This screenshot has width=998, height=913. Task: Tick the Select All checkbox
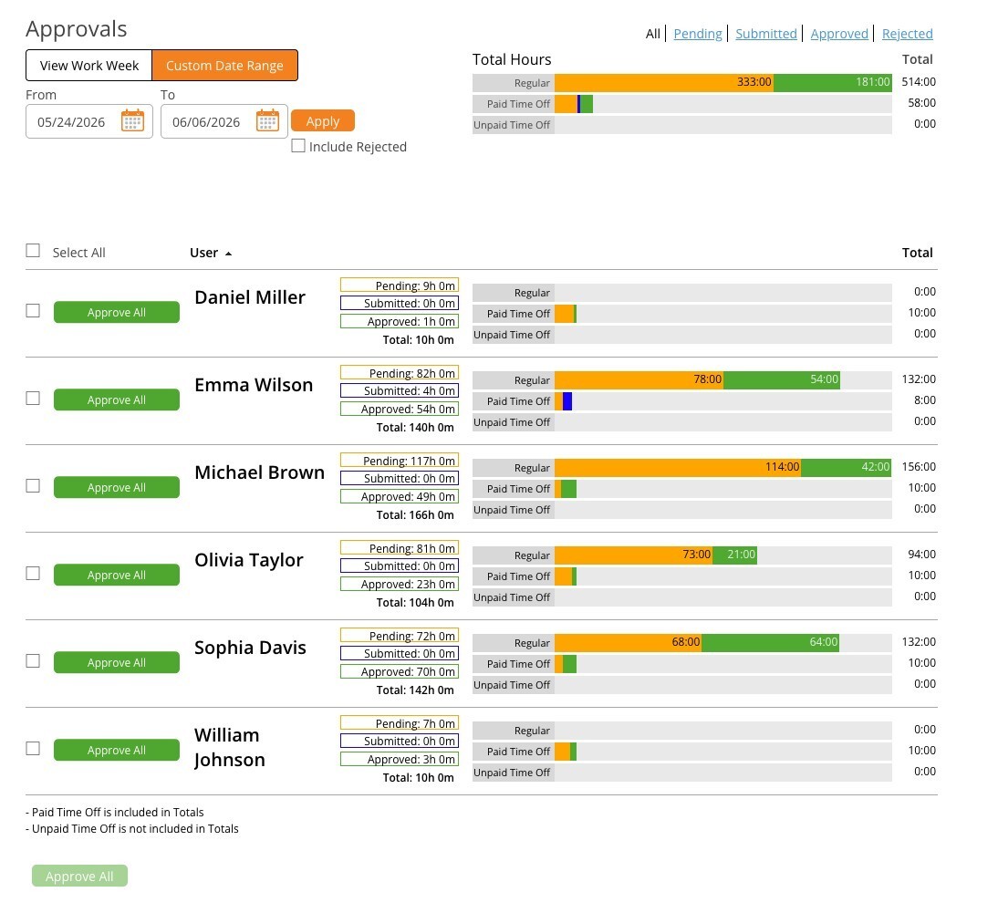click(33, 251)
